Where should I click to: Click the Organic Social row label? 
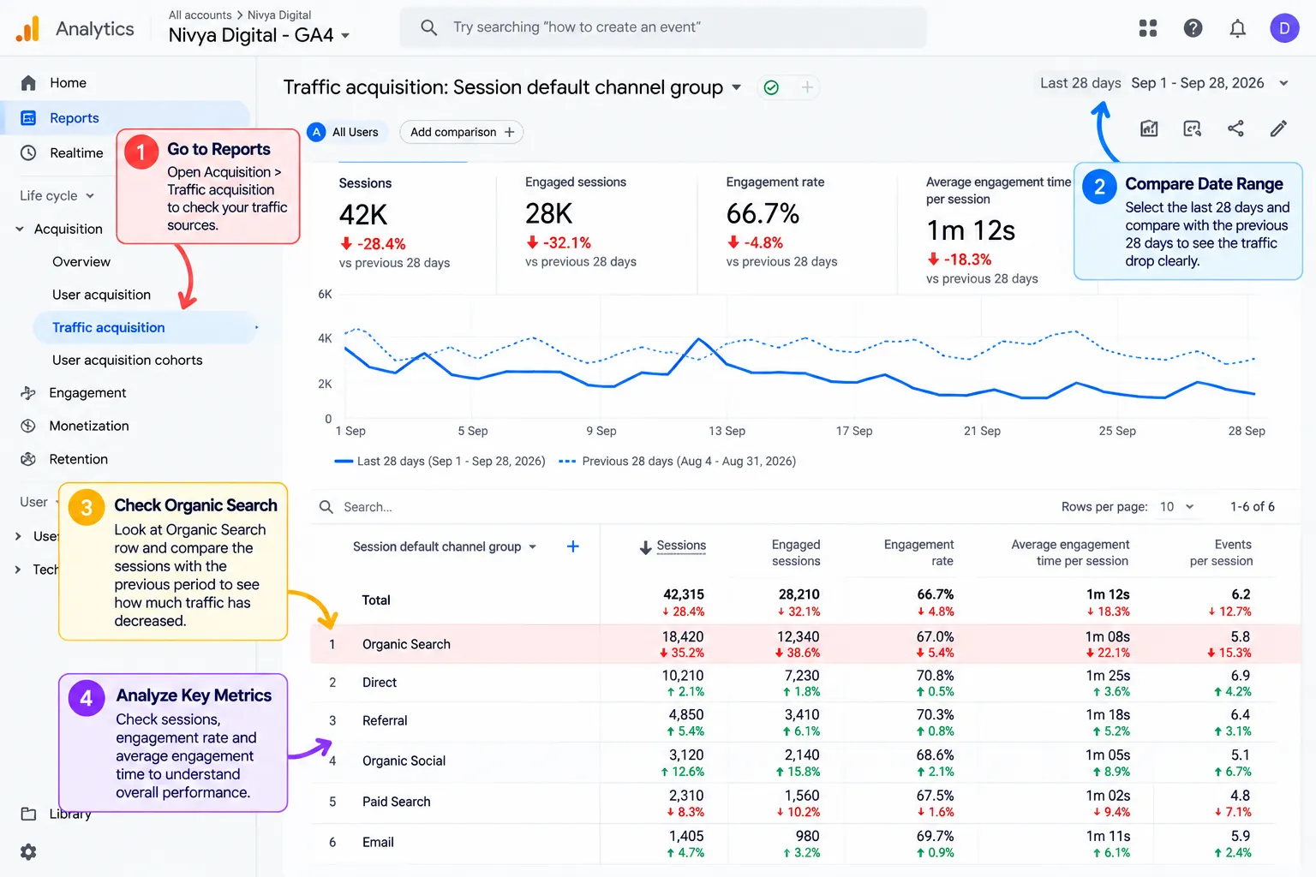click(404, 761)
